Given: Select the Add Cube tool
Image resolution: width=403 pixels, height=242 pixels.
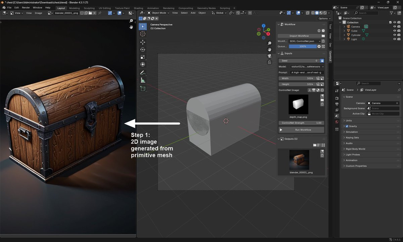Looking at the screenshot, I should point(143,88).
